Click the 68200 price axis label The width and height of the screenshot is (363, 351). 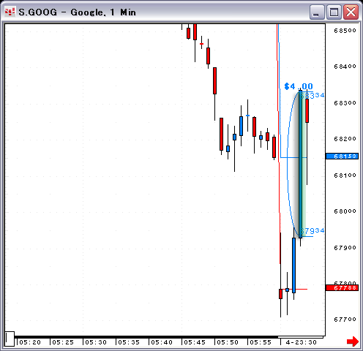tap(345, 139)
